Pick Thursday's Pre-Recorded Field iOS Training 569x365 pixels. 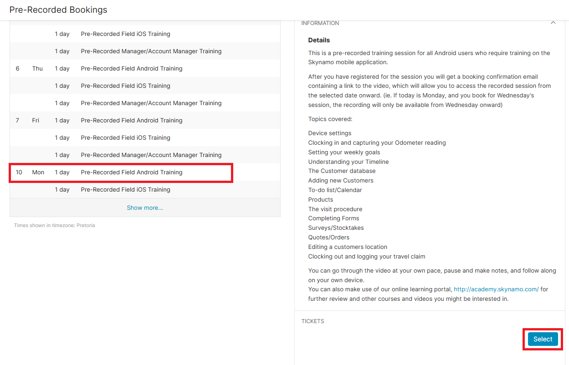(125, 86)
